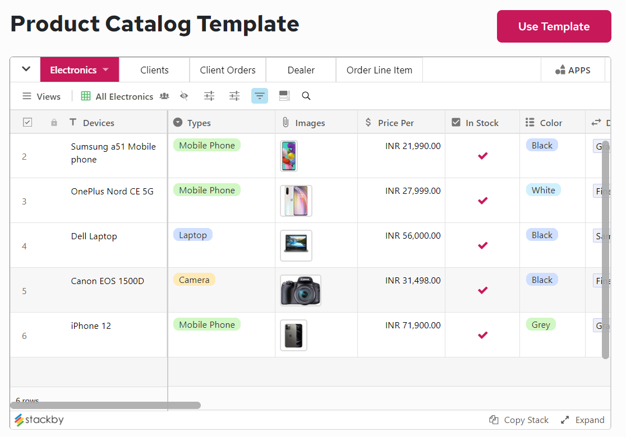Click the hide fields eye icon
The image size is (626, 437).
click(x=184, y=96)
